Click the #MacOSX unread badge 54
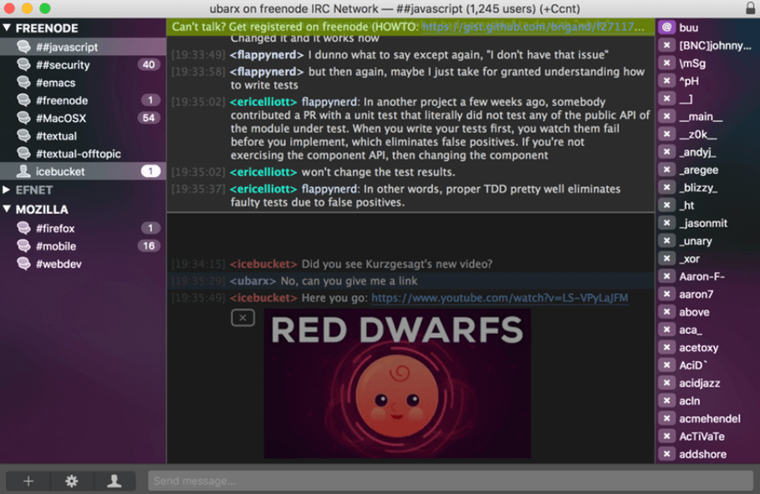This screenshot has height=494, width=760. pyautogui.click(x=149, y=118)
